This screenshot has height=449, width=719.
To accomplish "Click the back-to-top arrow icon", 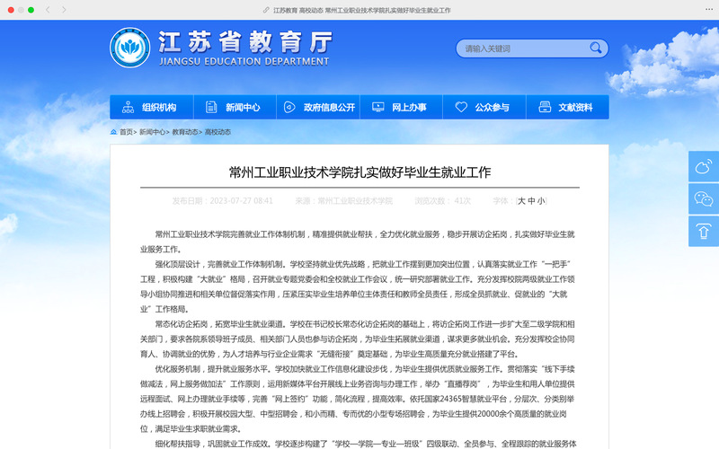I will coord(703,231).
